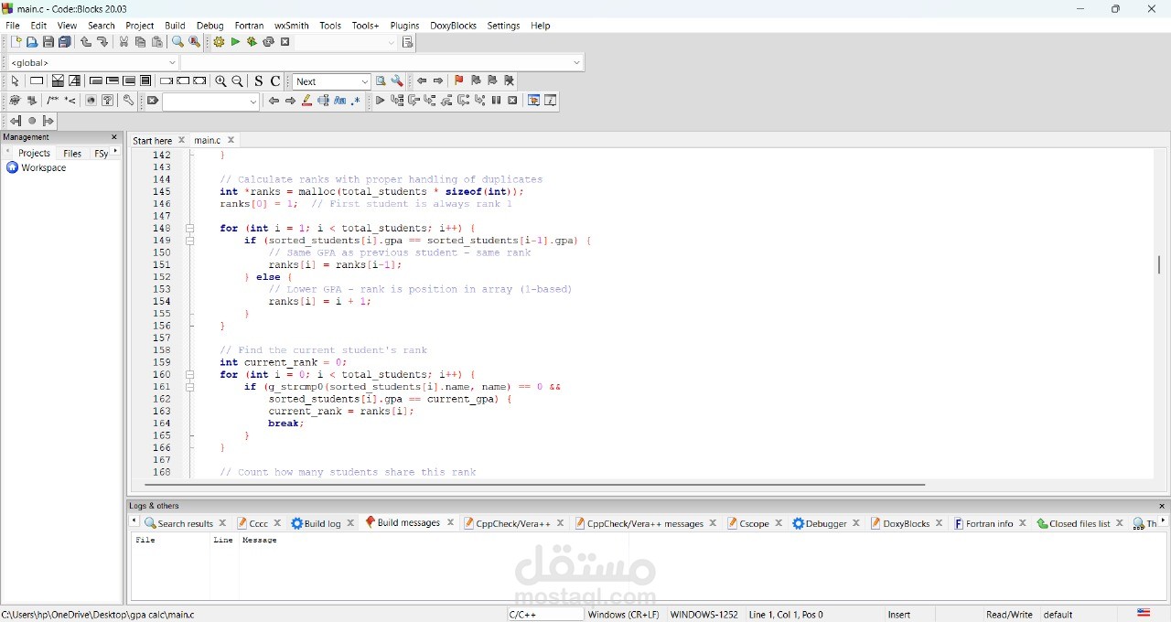Collapse the if block fold at line 149
The width and height of the screenshot is (1171, 622).
(x=190, y=241)
